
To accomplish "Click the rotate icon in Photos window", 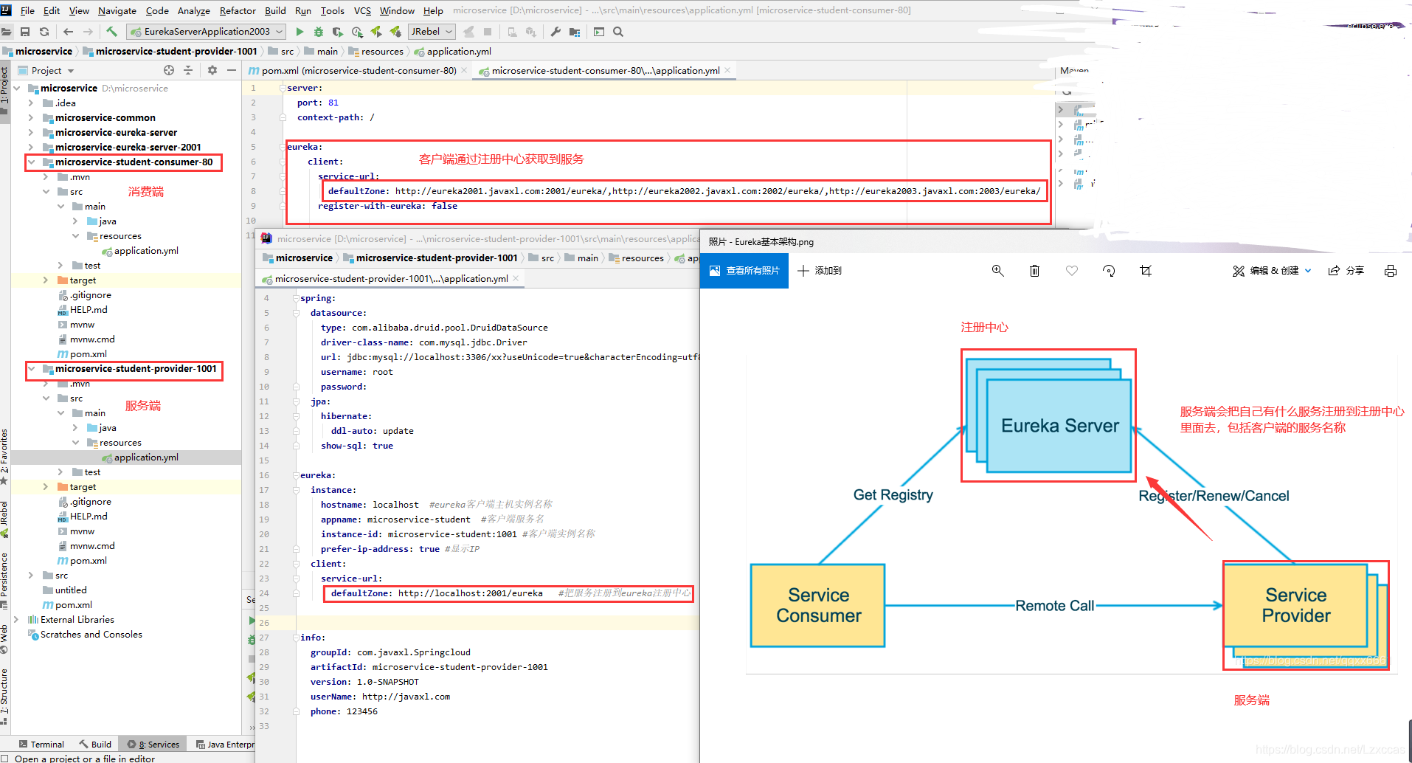I will 1109,271.
